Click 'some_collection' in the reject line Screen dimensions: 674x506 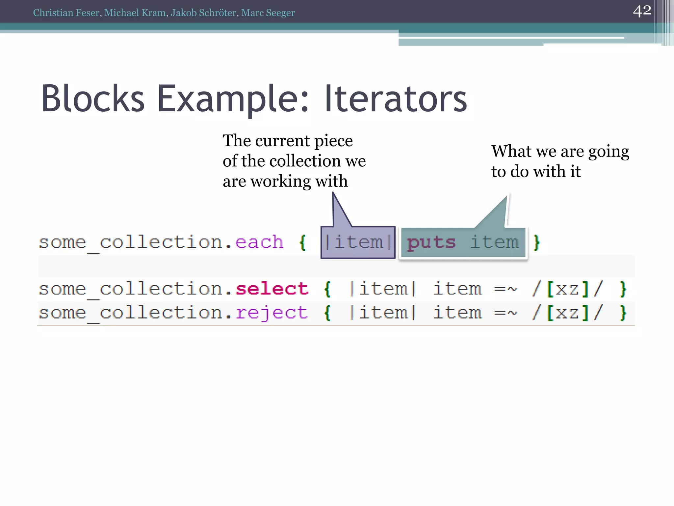[x=131, y=314]
